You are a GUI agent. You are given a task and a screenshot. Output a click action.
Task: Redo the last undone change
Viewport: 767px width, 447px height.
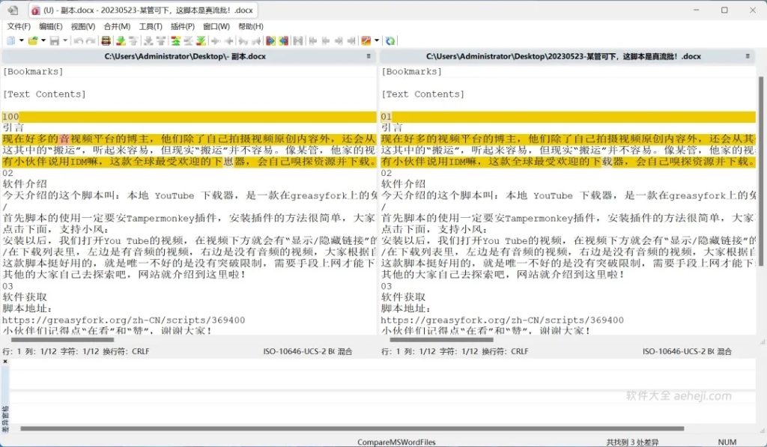pyautogui.click(x=90, y=41)
